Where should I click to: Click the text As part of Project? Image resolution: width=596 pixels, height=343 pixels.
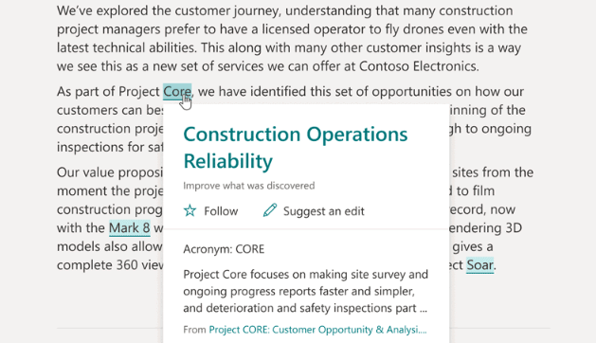(x=108, y=92)
